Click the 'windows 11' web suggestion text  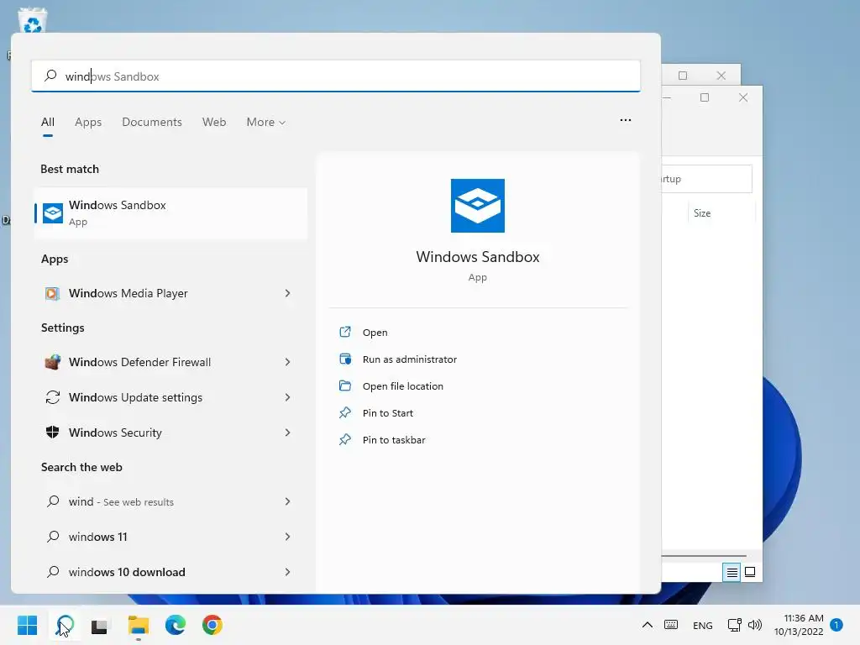[97, 537]
